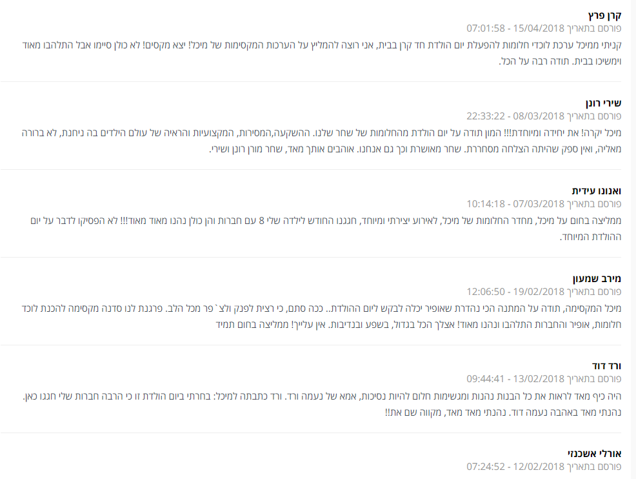Click ורד דוד review text body

322,404
